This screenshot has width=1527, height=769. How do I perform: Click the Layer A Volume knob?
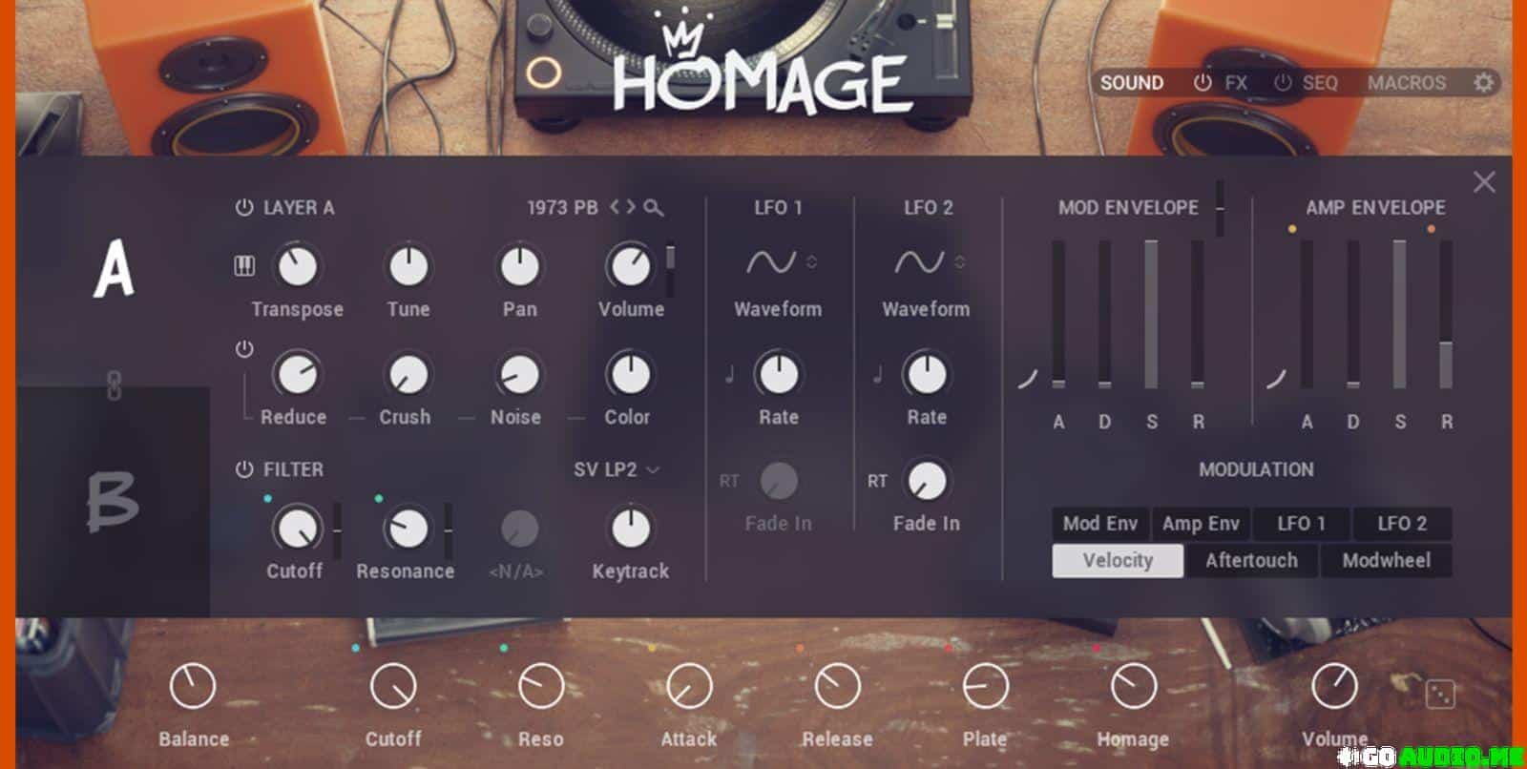point(630,267)
